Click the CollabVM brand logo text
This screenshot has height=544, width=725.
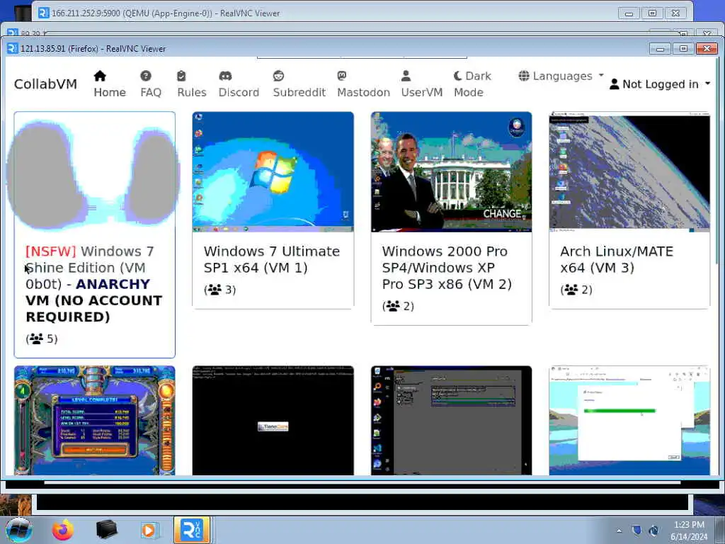pyautogui.click(x=45, y=84)
